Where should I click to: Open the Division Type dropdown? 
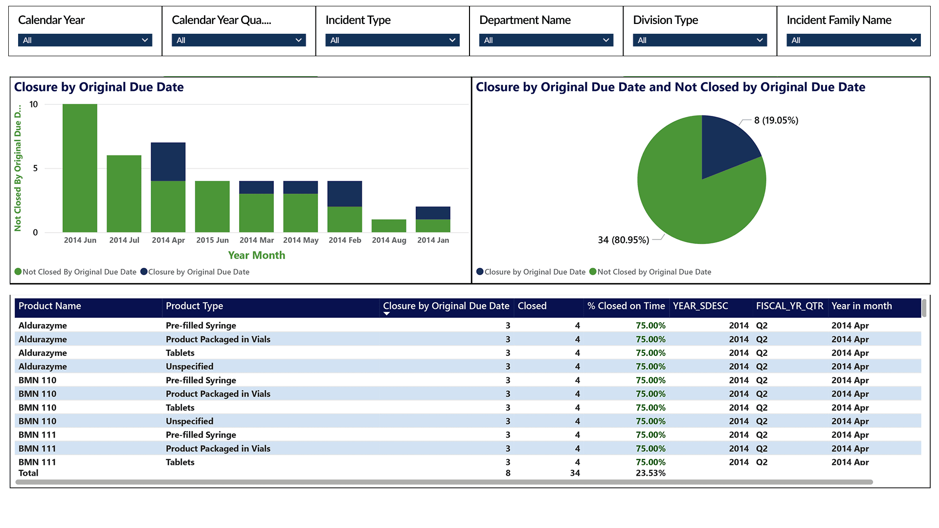[x=699, y=40]
